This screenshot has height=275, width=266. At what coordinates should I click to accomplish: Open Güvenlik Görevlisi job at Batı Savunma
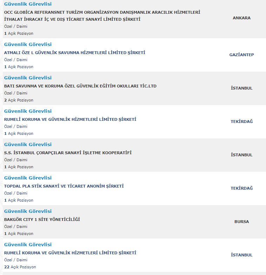28,78
